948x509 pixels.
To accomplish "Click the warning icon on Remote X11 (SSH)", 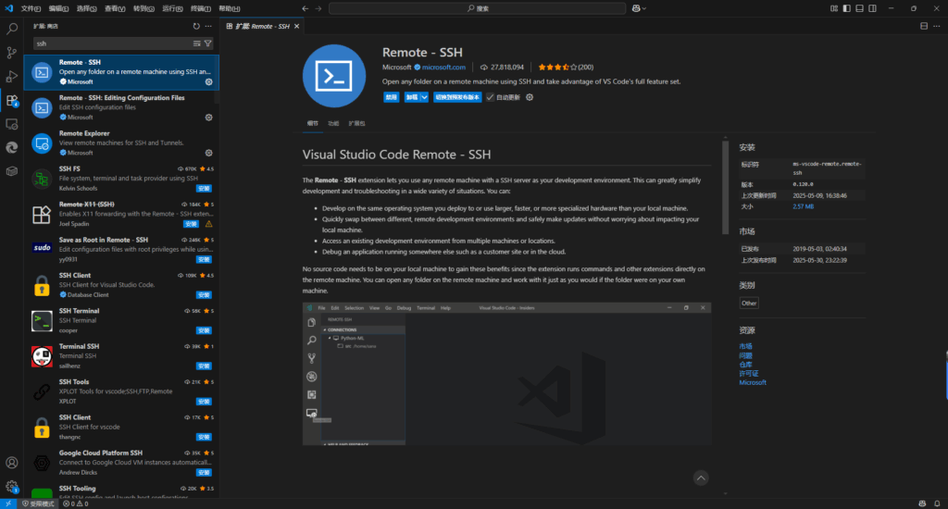I will 208,224.
